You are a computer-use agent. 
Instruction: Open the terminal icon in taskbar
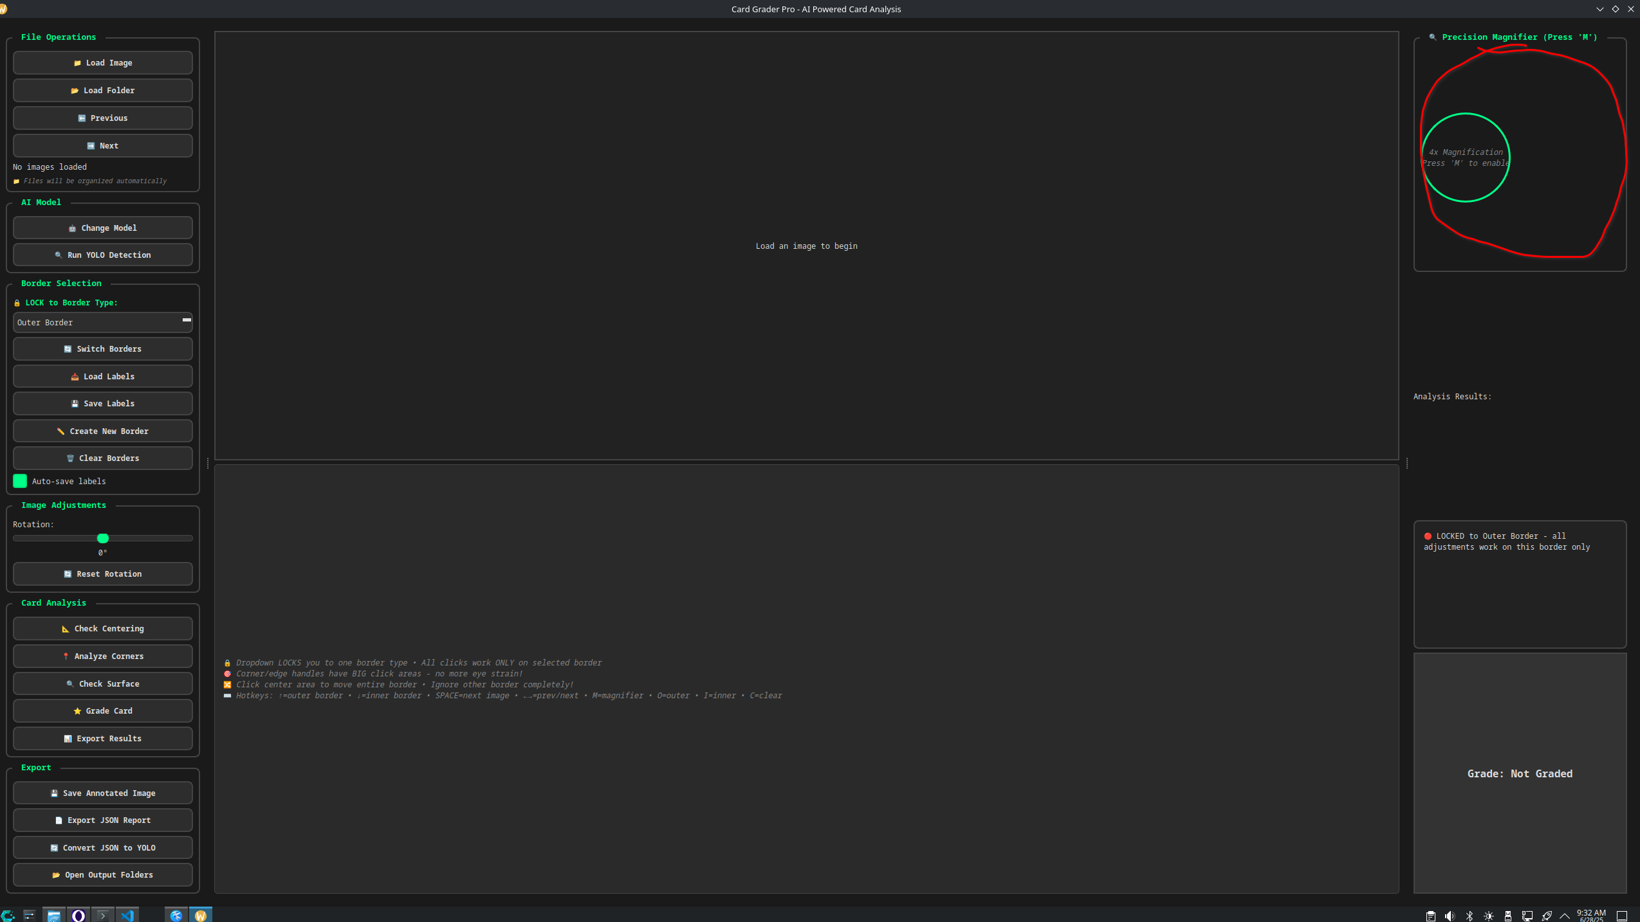102,915
